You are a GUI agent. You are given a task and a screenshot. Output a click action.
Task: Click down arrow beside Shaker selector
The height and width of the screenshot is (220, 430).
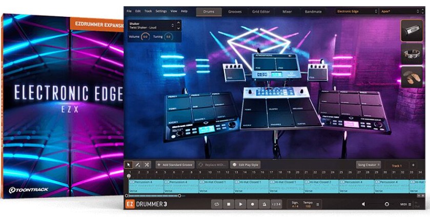(178, 28)
